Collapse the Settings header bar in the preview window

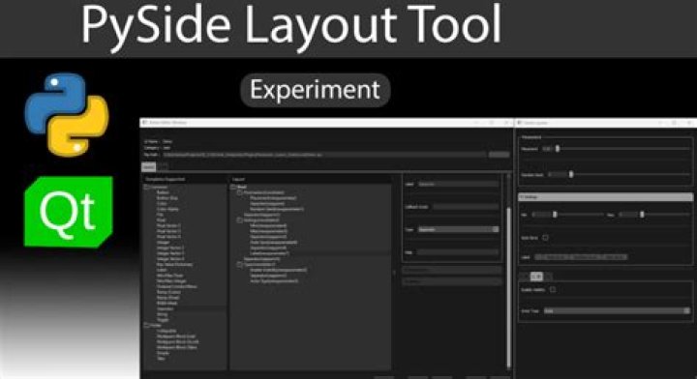605,196
